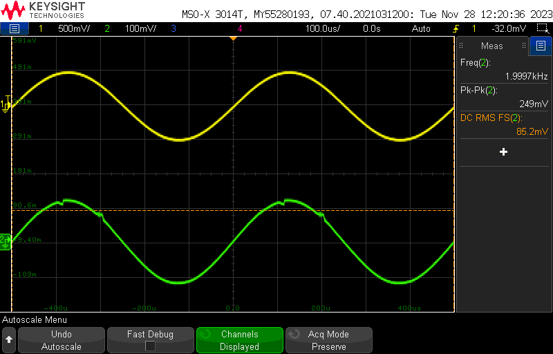Select the zoom box selection tool icon
Image resolution: width=553 pixels, height=354 pixels.
click(541, 28)
